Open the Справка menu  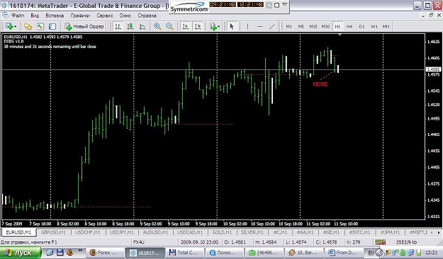coord(147,16)
